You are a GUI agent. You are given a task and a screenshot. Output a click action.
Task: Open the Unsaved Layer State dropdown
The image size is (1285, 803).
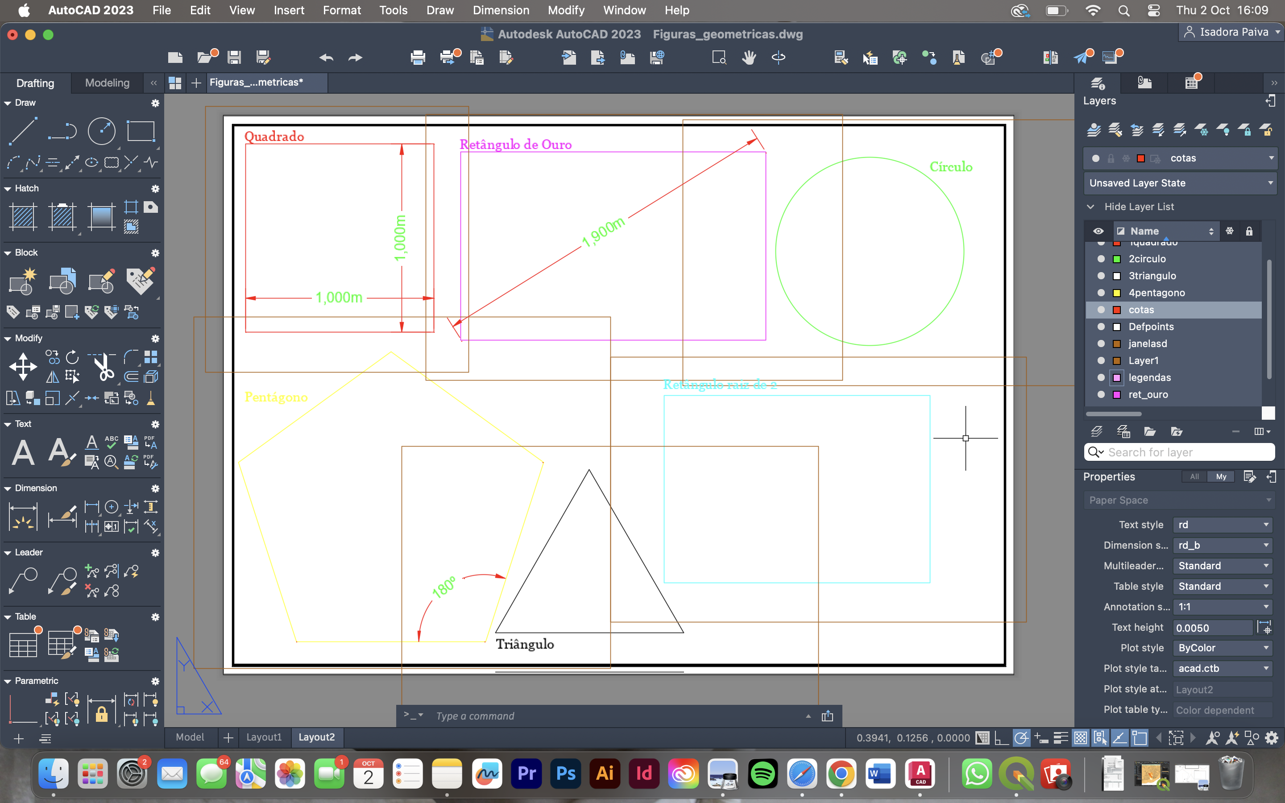[x=1180, y=183]
